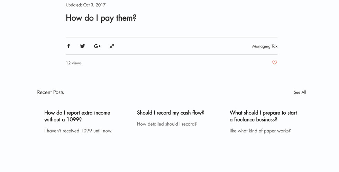The image size is (339, 172).
Task: Click the excerpt "I haven't received 1099 until now."
Action: tap(78, 131)
